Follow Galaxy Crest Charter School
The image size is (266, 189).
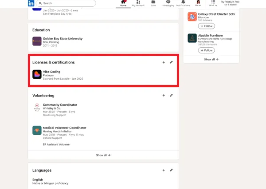coord(206,26)
